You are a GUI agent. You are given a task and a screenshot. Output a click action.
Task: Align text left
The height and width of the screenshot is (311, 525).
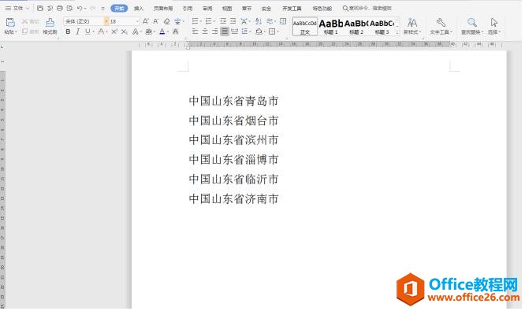[x=195, y=31]
